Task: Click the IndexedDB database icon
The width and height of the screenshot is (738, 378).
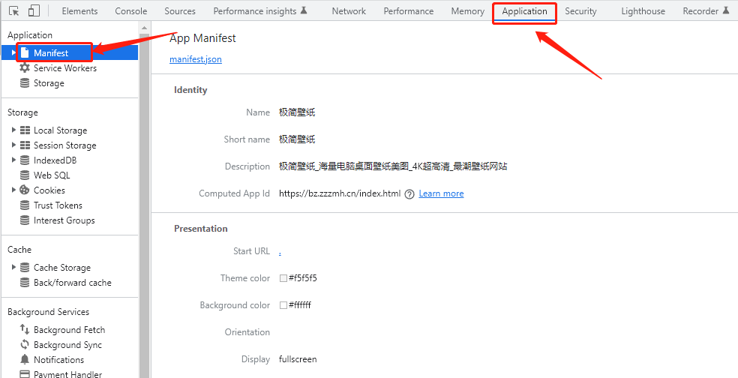Action: [x=25, y=160]
